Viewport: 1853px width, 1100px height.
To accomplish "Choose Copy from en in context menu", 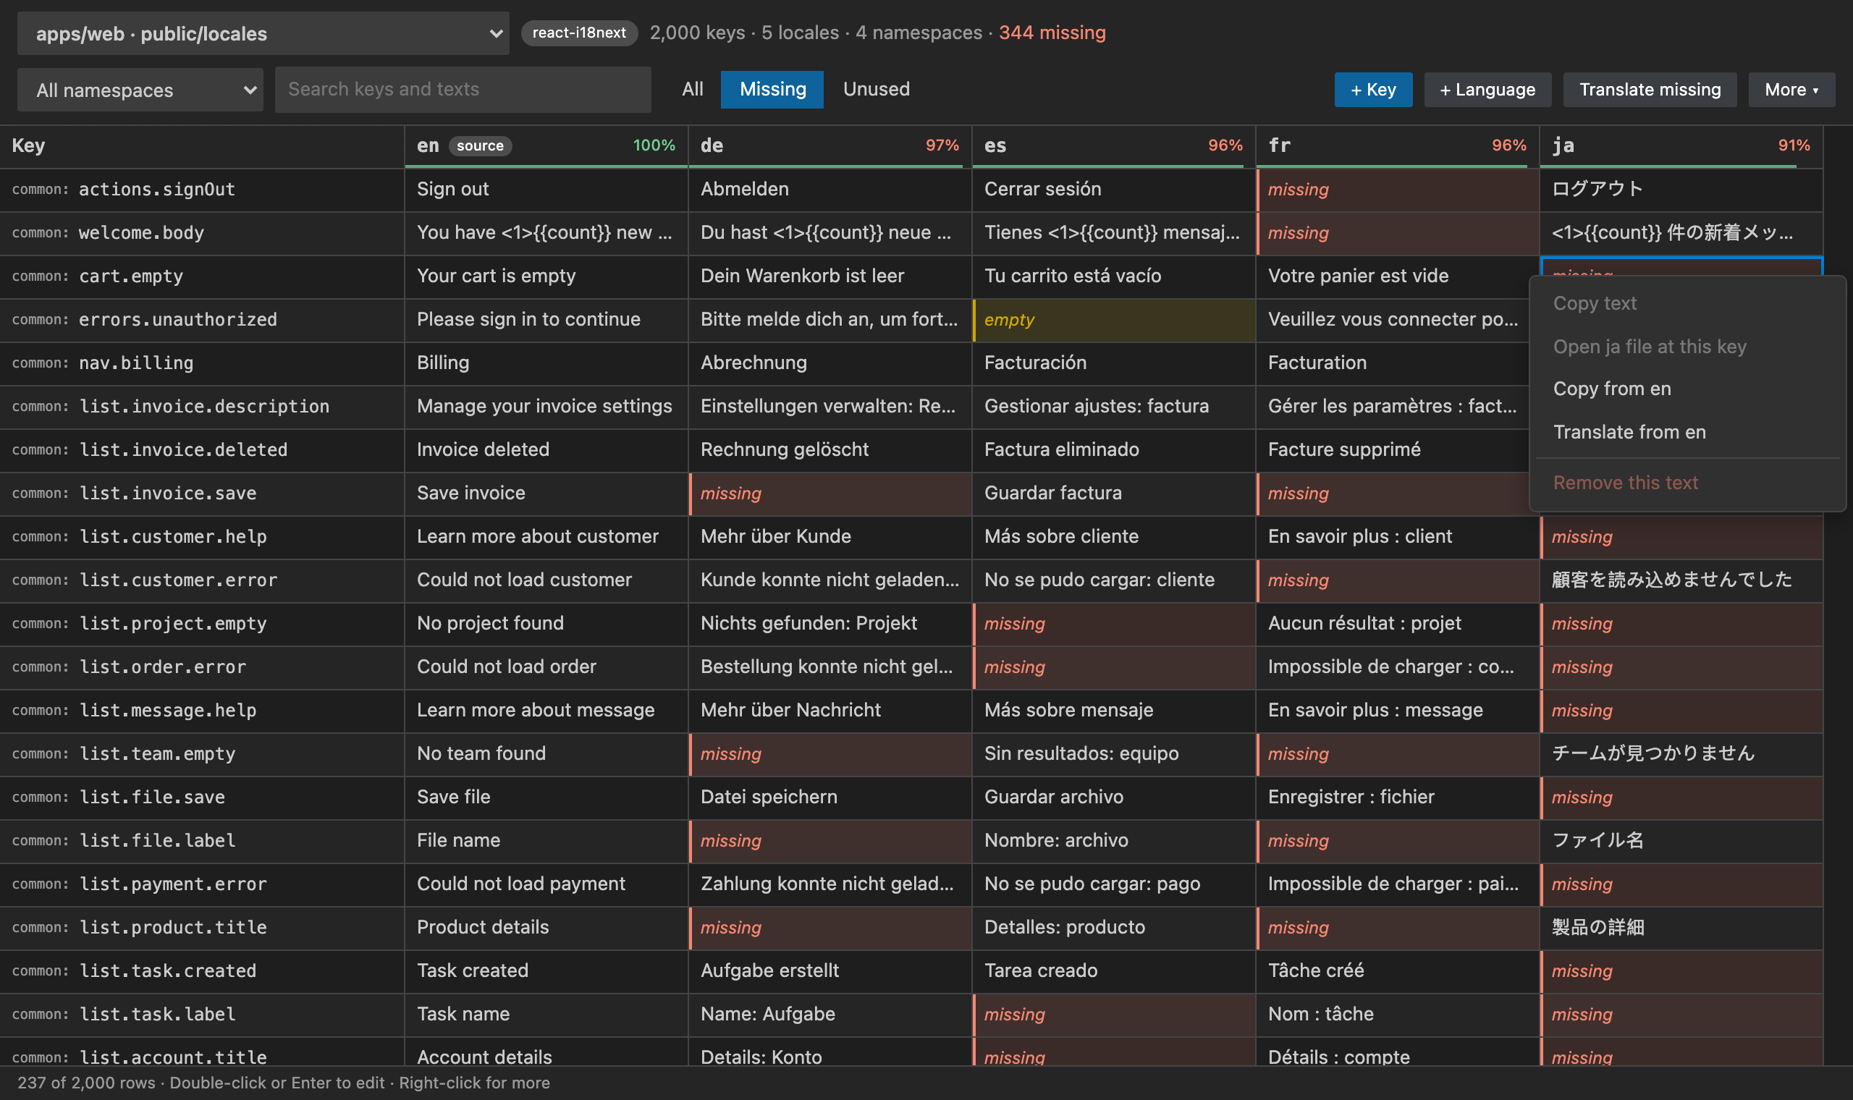I will (x=1687, y=389).
